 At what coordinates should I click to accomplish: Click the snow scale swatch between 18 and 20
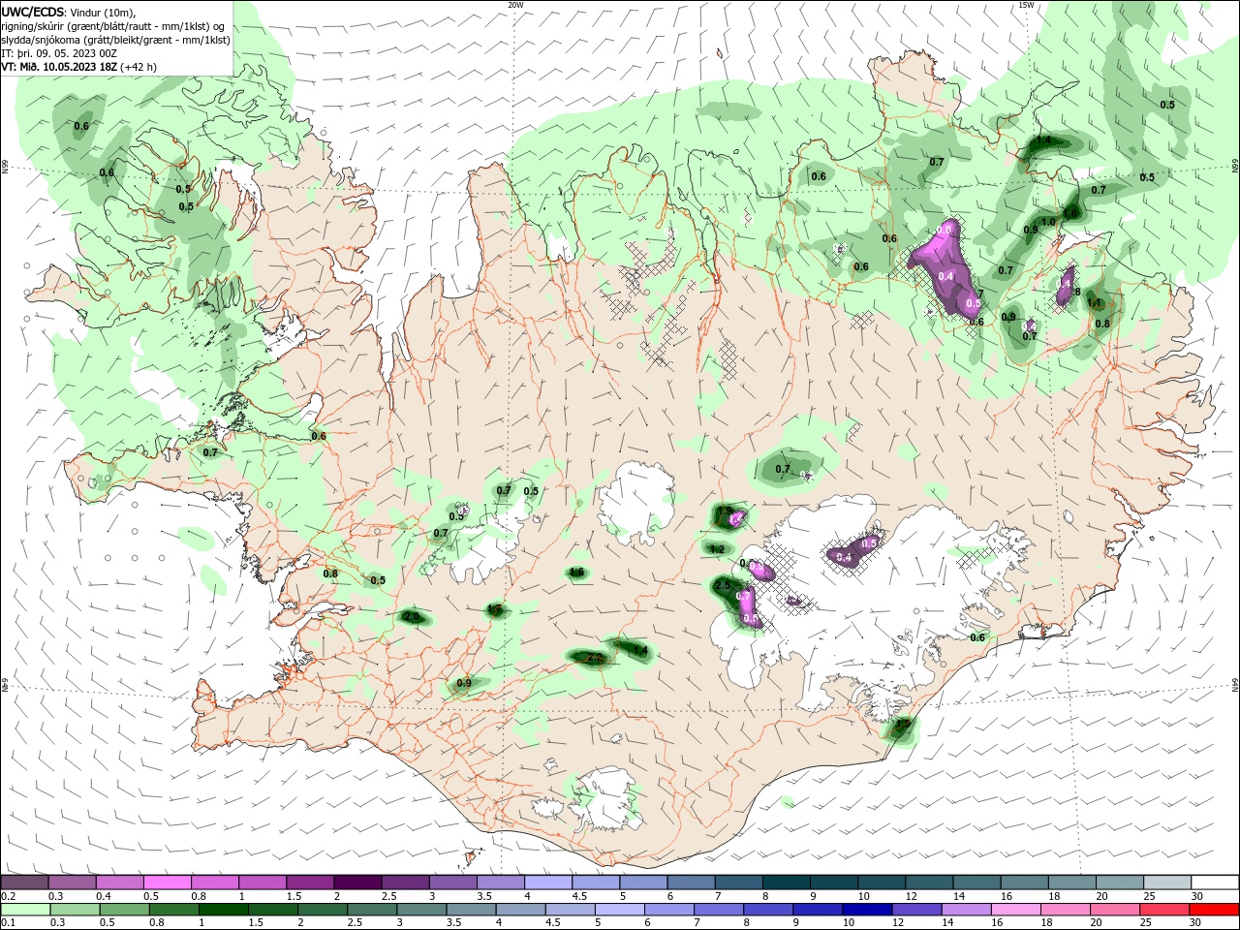coord(1070,882)
